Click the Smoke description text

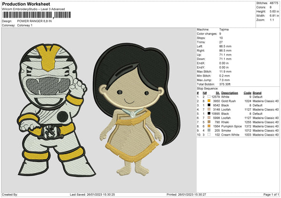226,130
